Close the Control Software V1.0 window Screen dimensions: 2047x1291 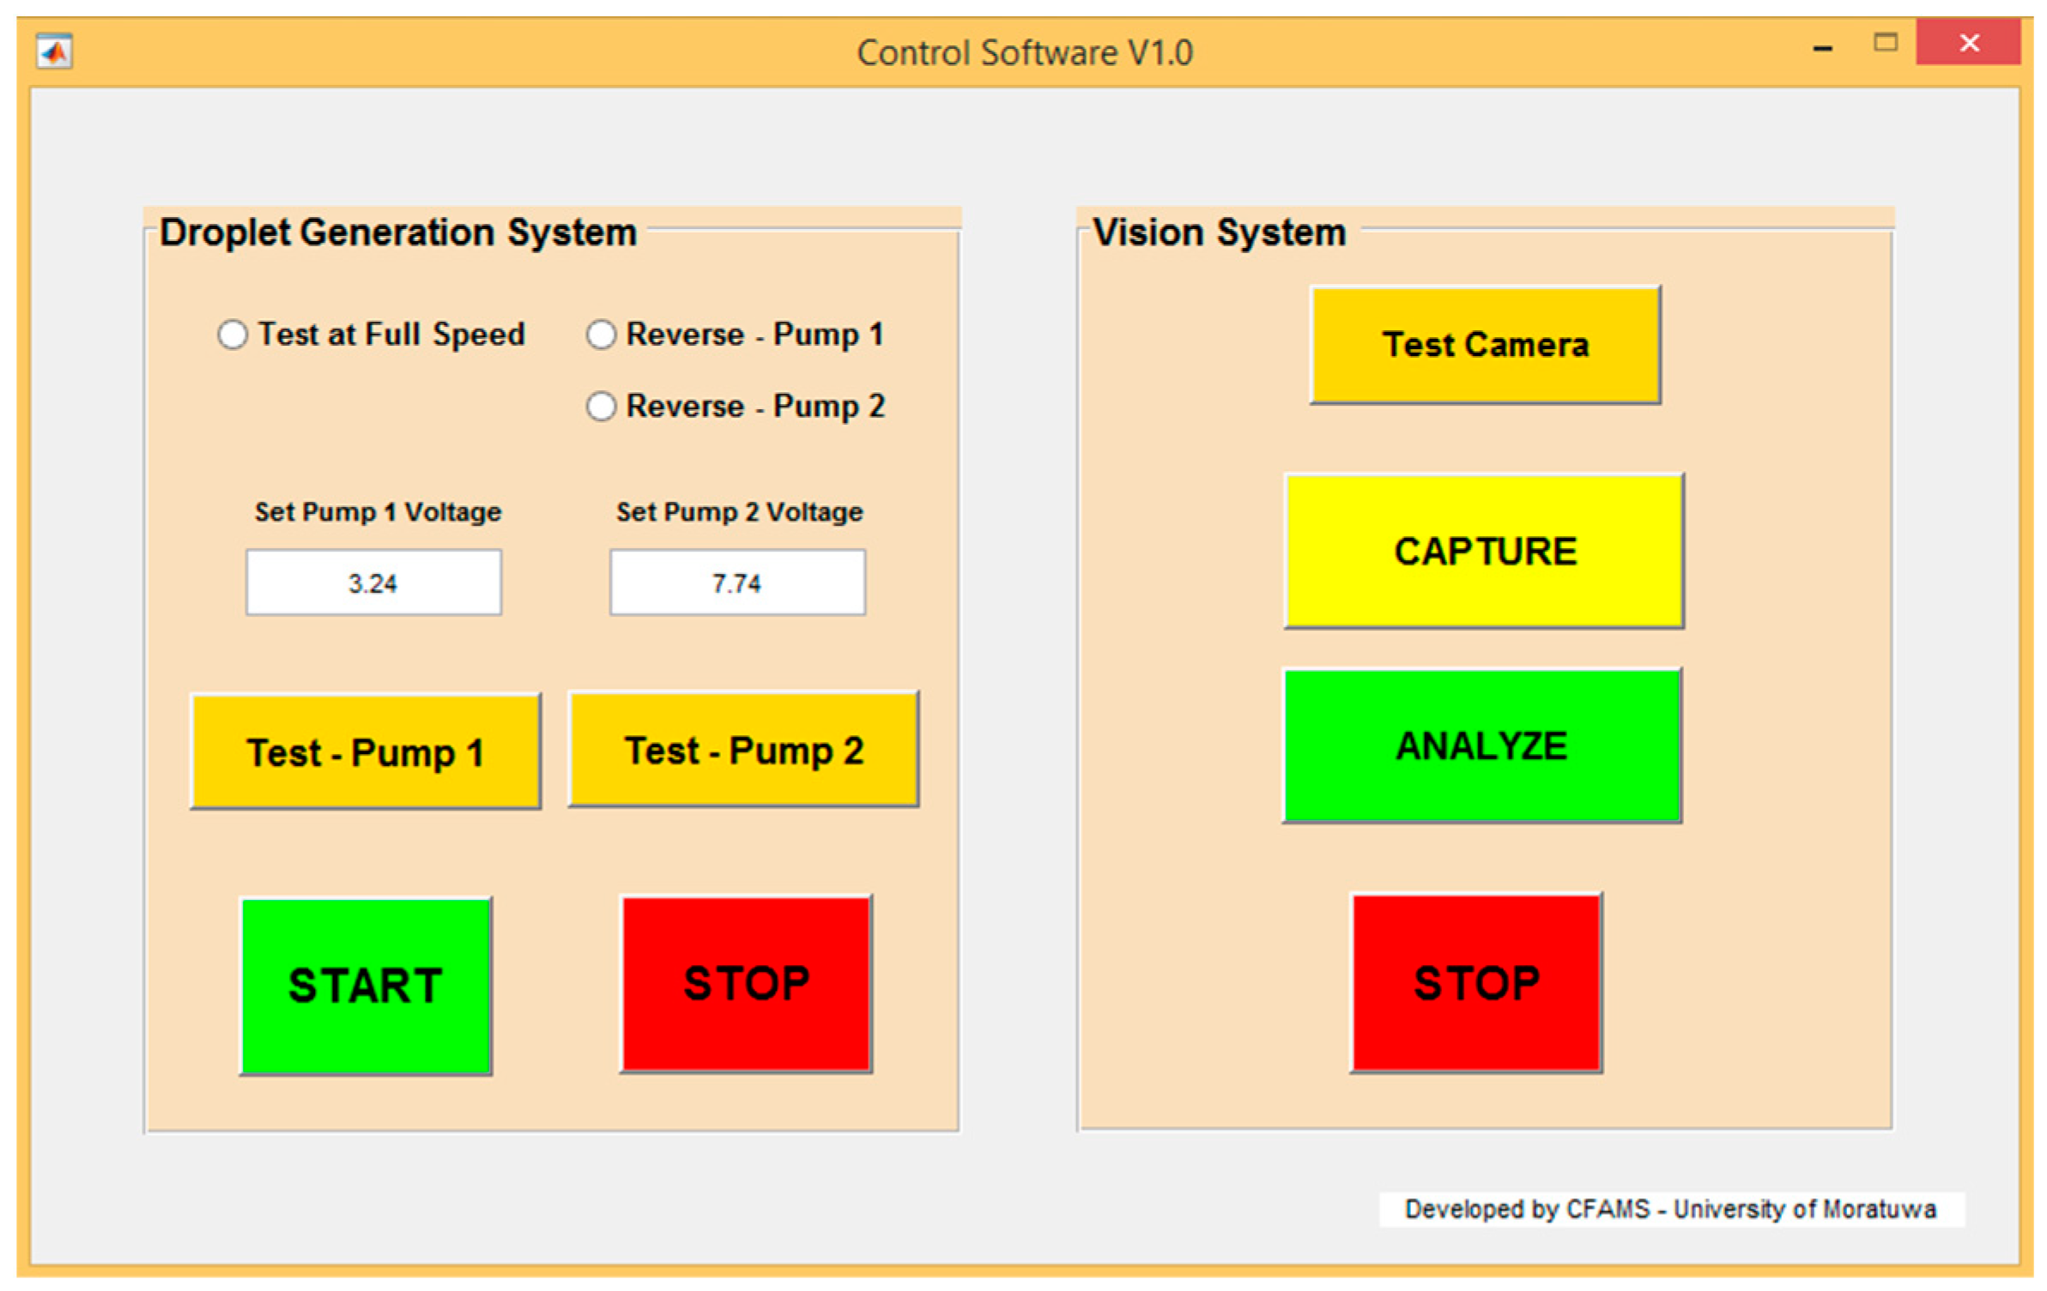coord(1968,42)
